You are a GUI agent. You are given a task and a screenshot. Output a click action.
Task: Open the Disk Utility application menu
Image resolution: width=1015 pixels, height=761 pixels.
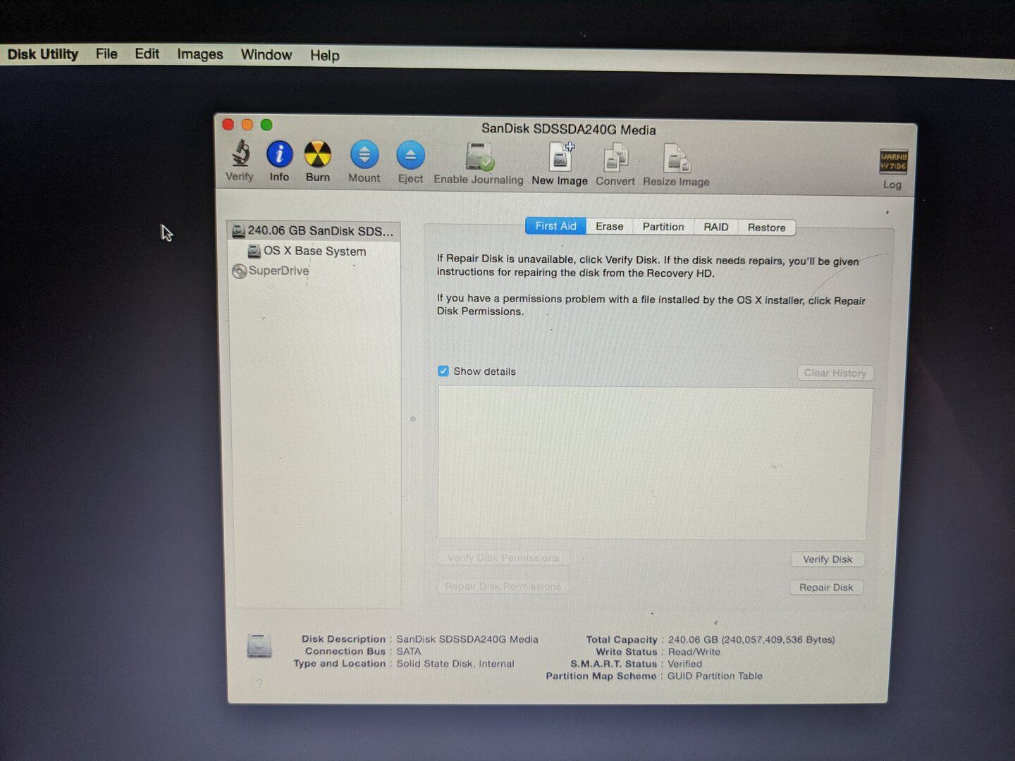pos(43,54)
